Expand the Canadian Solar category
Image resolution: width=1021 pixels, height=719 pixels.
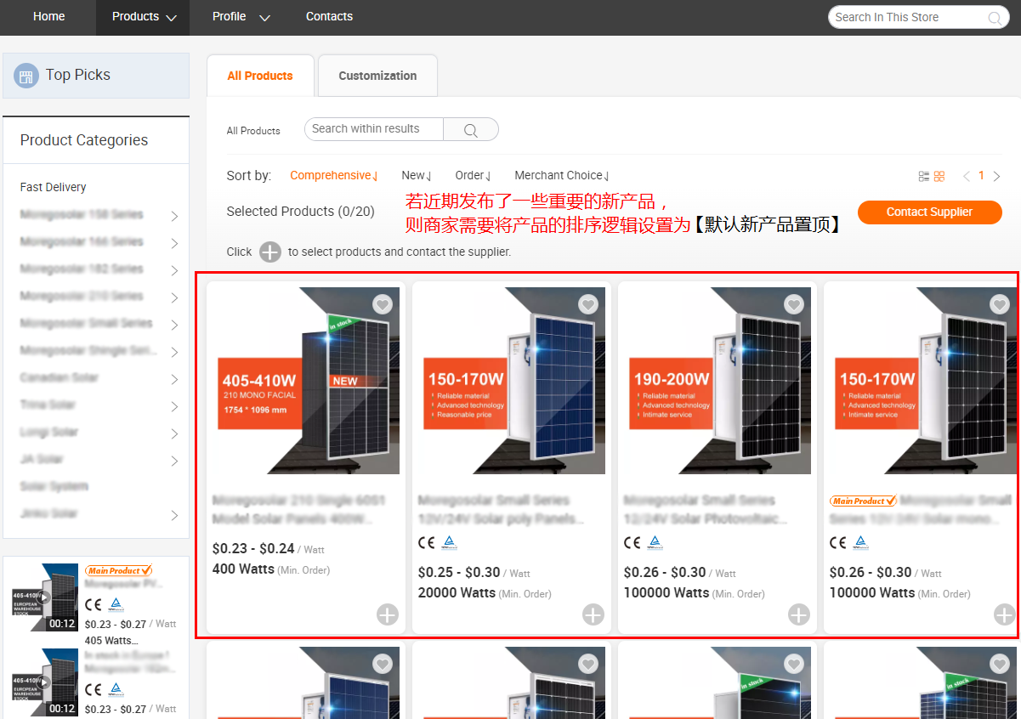(x=174, y=379)
